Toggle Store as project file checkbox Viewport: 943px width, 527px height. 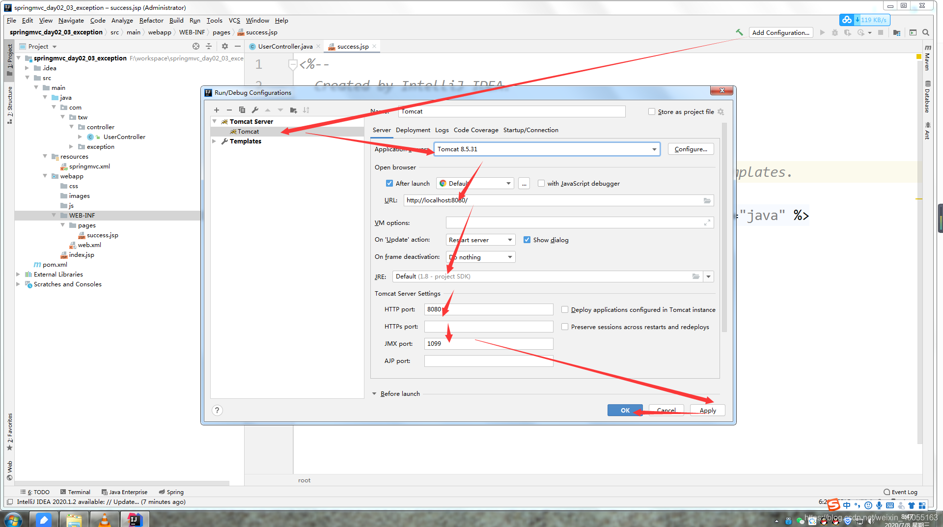(x=652, y=112)
